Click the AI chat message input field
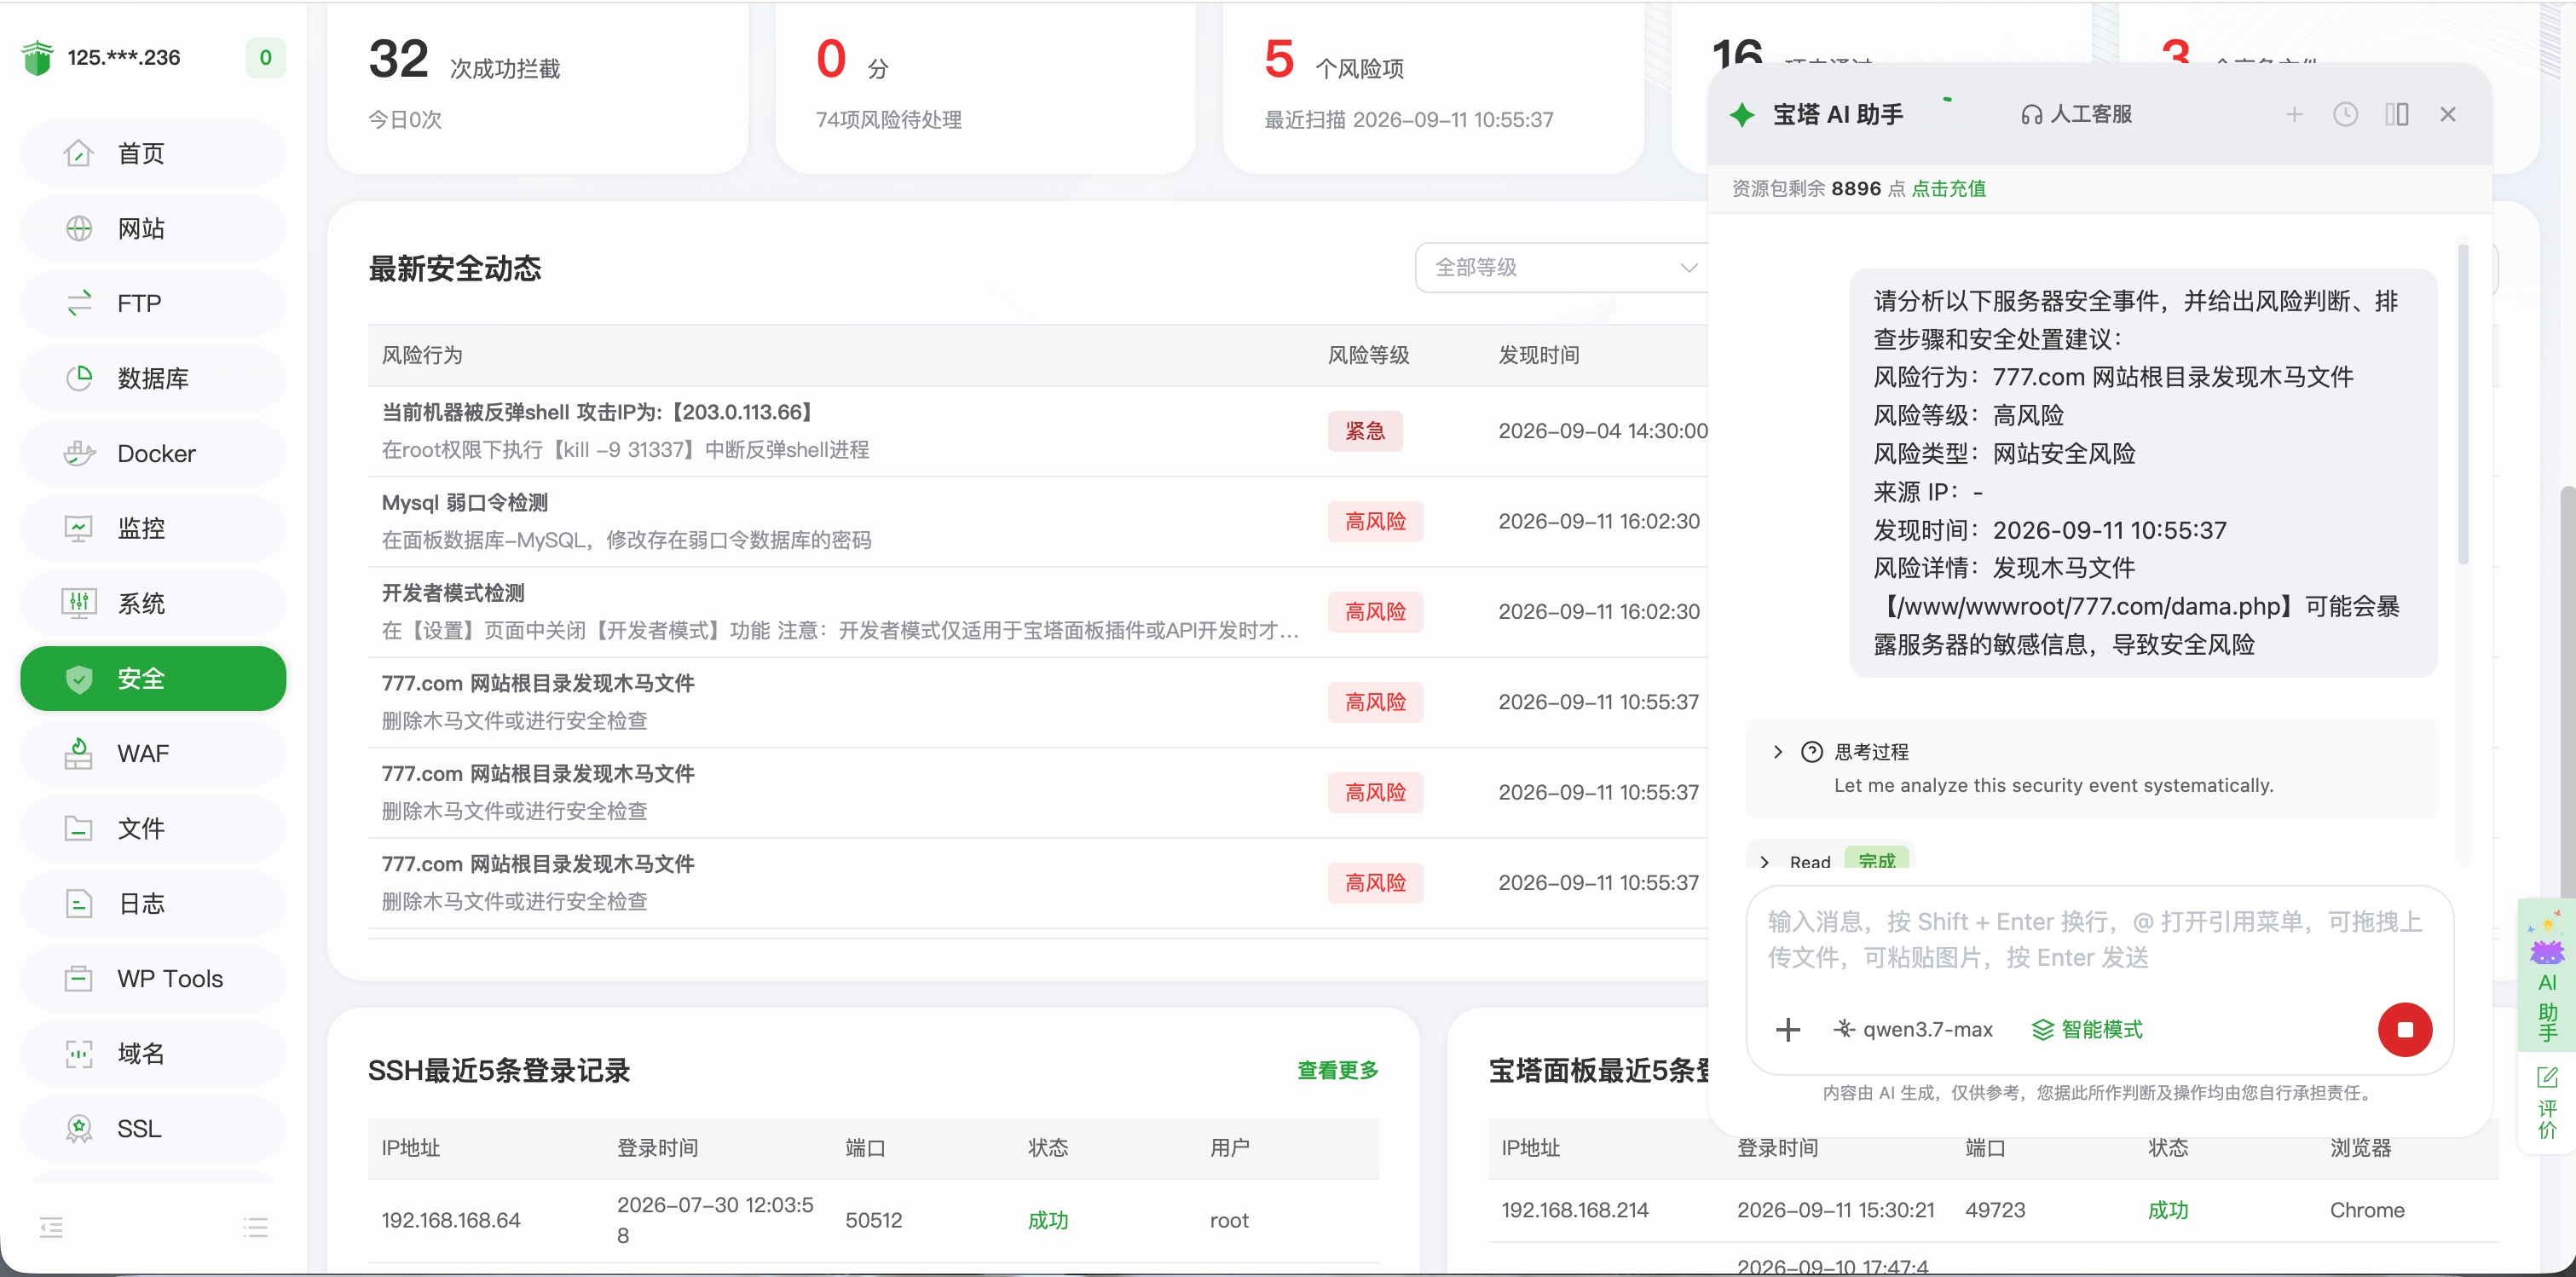 (x=2098, y=941)
